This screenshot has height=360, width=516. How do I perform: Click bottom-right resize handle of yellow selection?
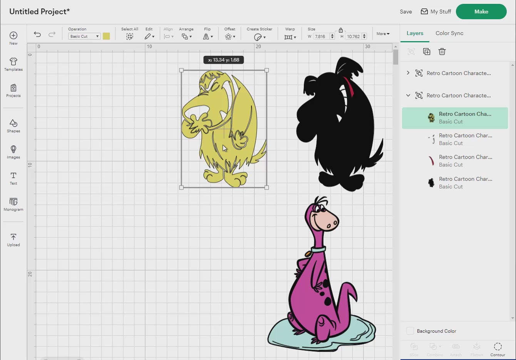coord(267,187)
